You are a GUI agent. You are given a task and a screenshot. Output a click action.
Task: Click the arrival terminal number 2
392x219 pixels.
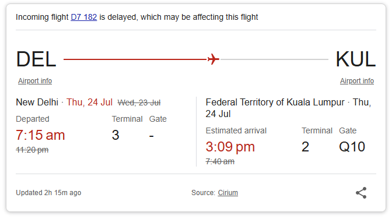pyautogui.click(x=305, y=147)
